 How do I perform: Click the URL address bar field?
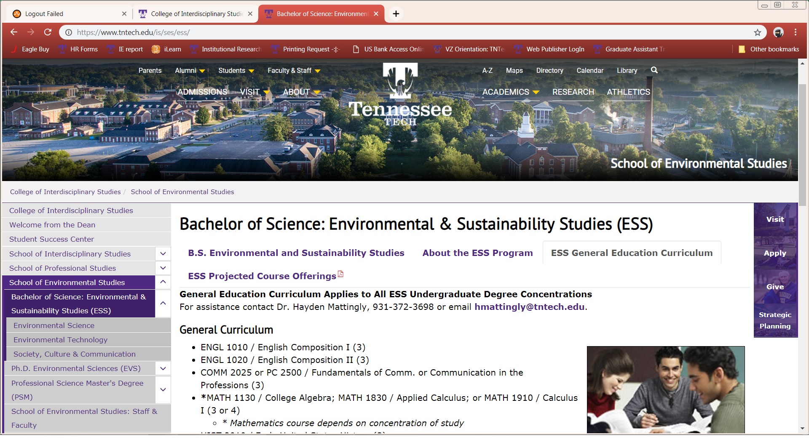point(379,32)
